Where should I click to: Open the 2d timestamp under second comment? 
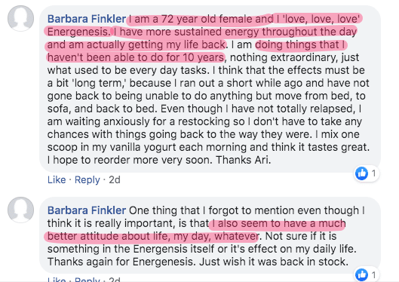[x=115, y=279]
